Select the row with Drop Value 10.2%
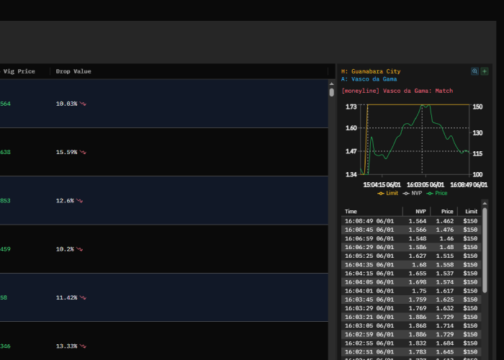 (x=164, y=249)
